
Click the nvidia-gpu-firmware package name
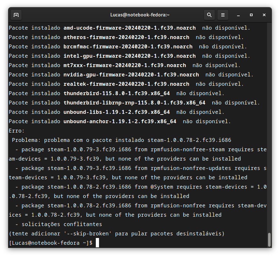131,74
